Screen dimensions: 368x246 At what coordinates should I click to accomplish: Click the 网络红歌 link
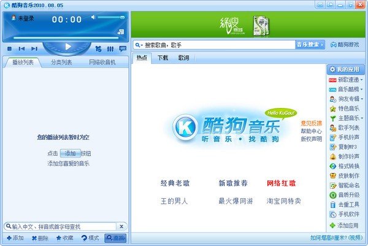281,183
